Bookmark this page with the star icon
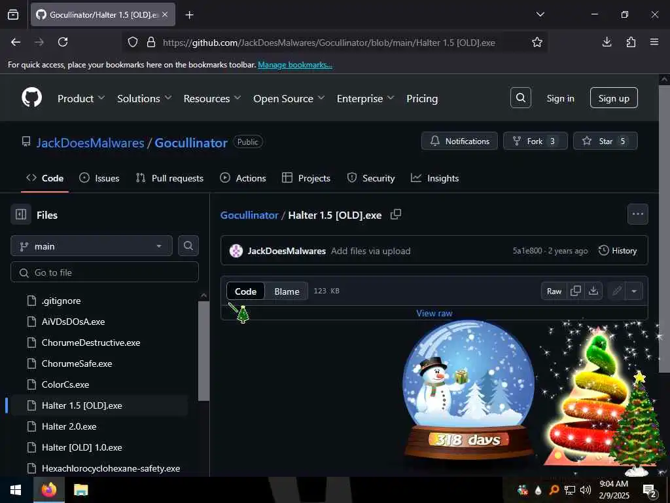The height and width of the screenshot is (503, 670). (x=537, y=42)
